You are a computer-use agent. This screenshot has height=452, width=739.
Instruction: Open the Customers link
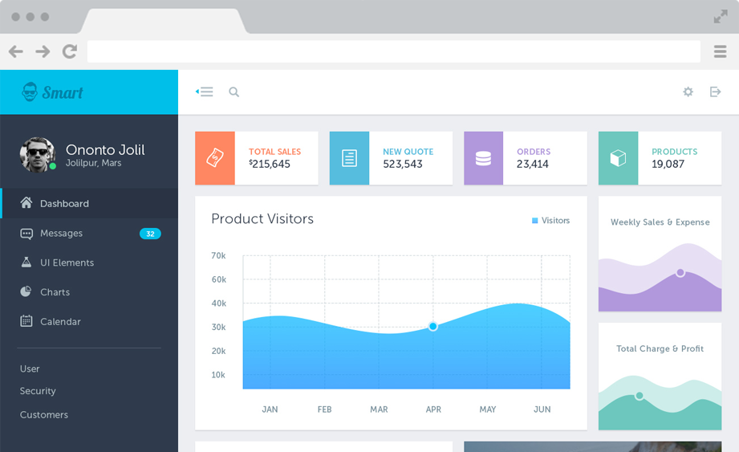coord(44,415)
